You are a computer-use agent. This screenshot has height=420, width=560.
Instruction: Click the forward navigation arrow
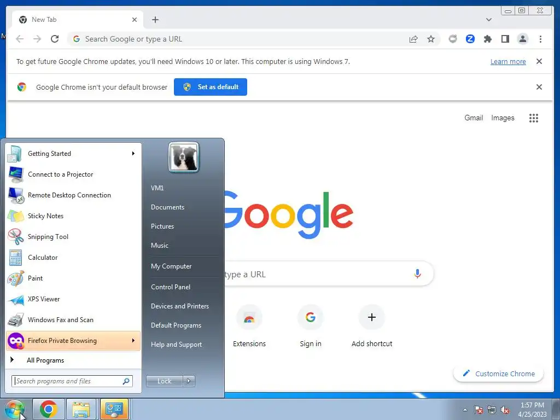[x=37, y=39]
